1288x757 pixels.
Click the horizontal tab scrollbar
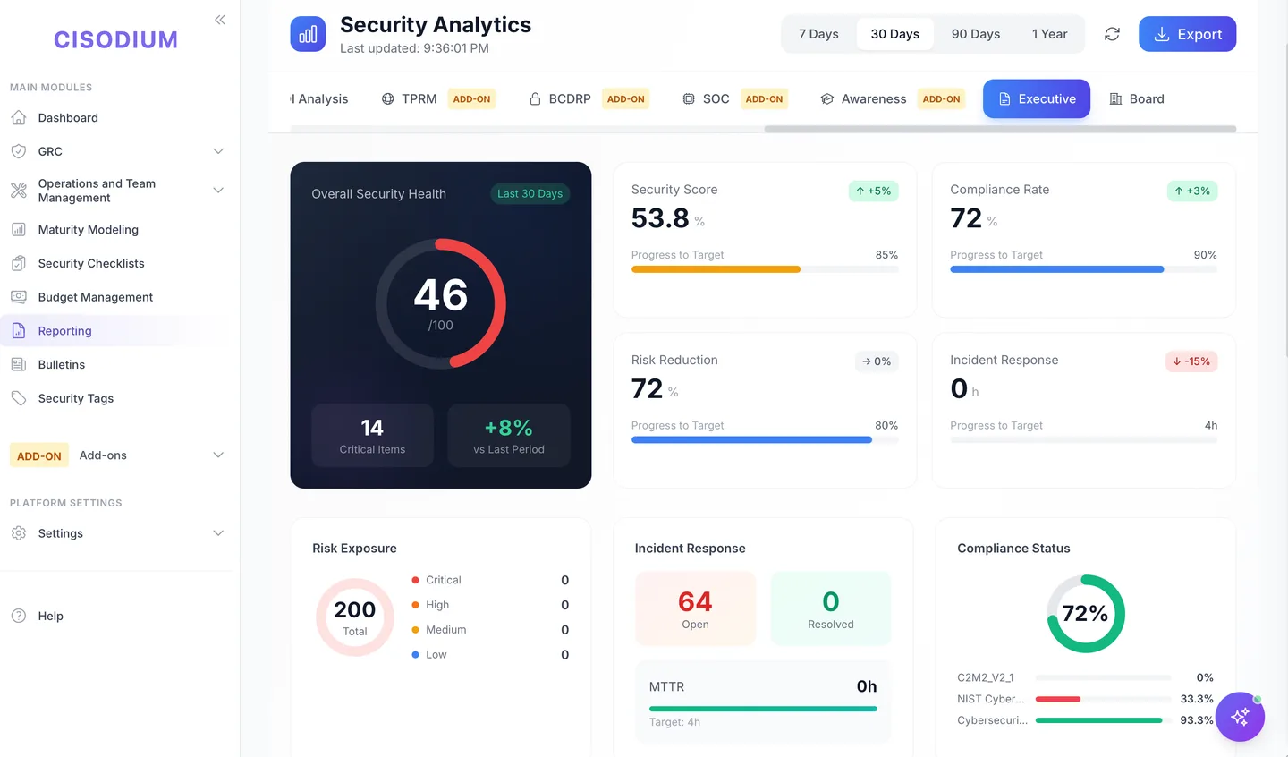[1000, 129]
